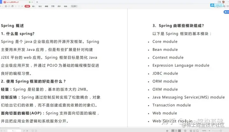Select the single page view icon
Viewport: 229px width, 132px height.
(x=176, y=131)
